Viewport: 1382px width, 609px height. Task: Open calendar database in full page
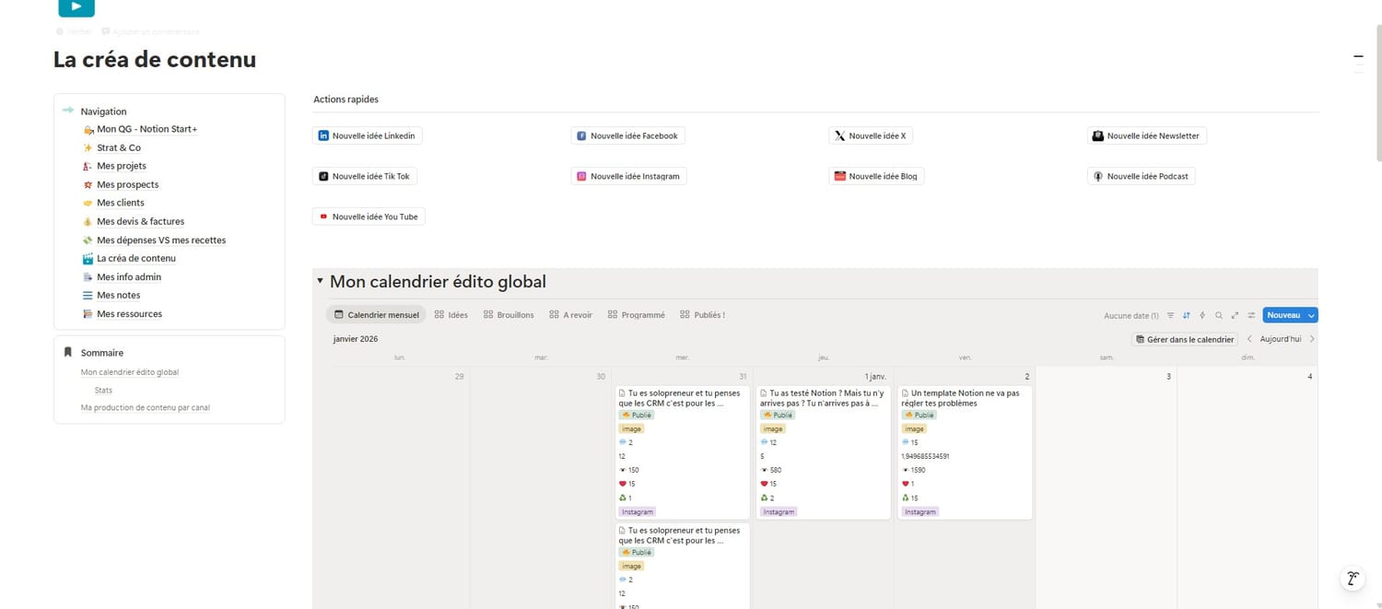click(1236, 315)
